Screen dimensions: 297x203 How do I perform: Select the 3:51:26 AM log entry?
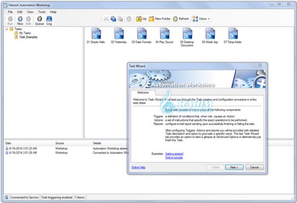(x=66, y=152)
